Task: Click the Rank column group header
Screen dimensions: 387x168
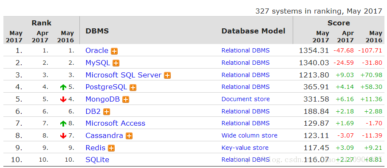Action: (42, 23)
